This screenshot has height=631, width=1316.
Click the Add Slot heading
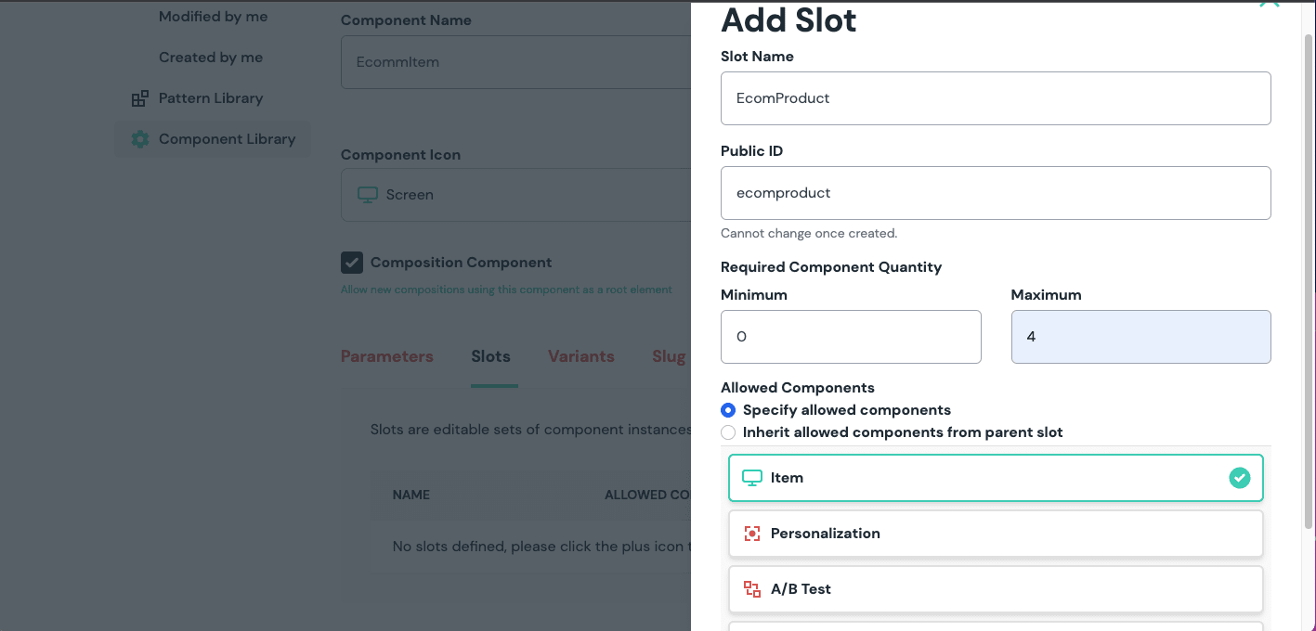[788, 19]
